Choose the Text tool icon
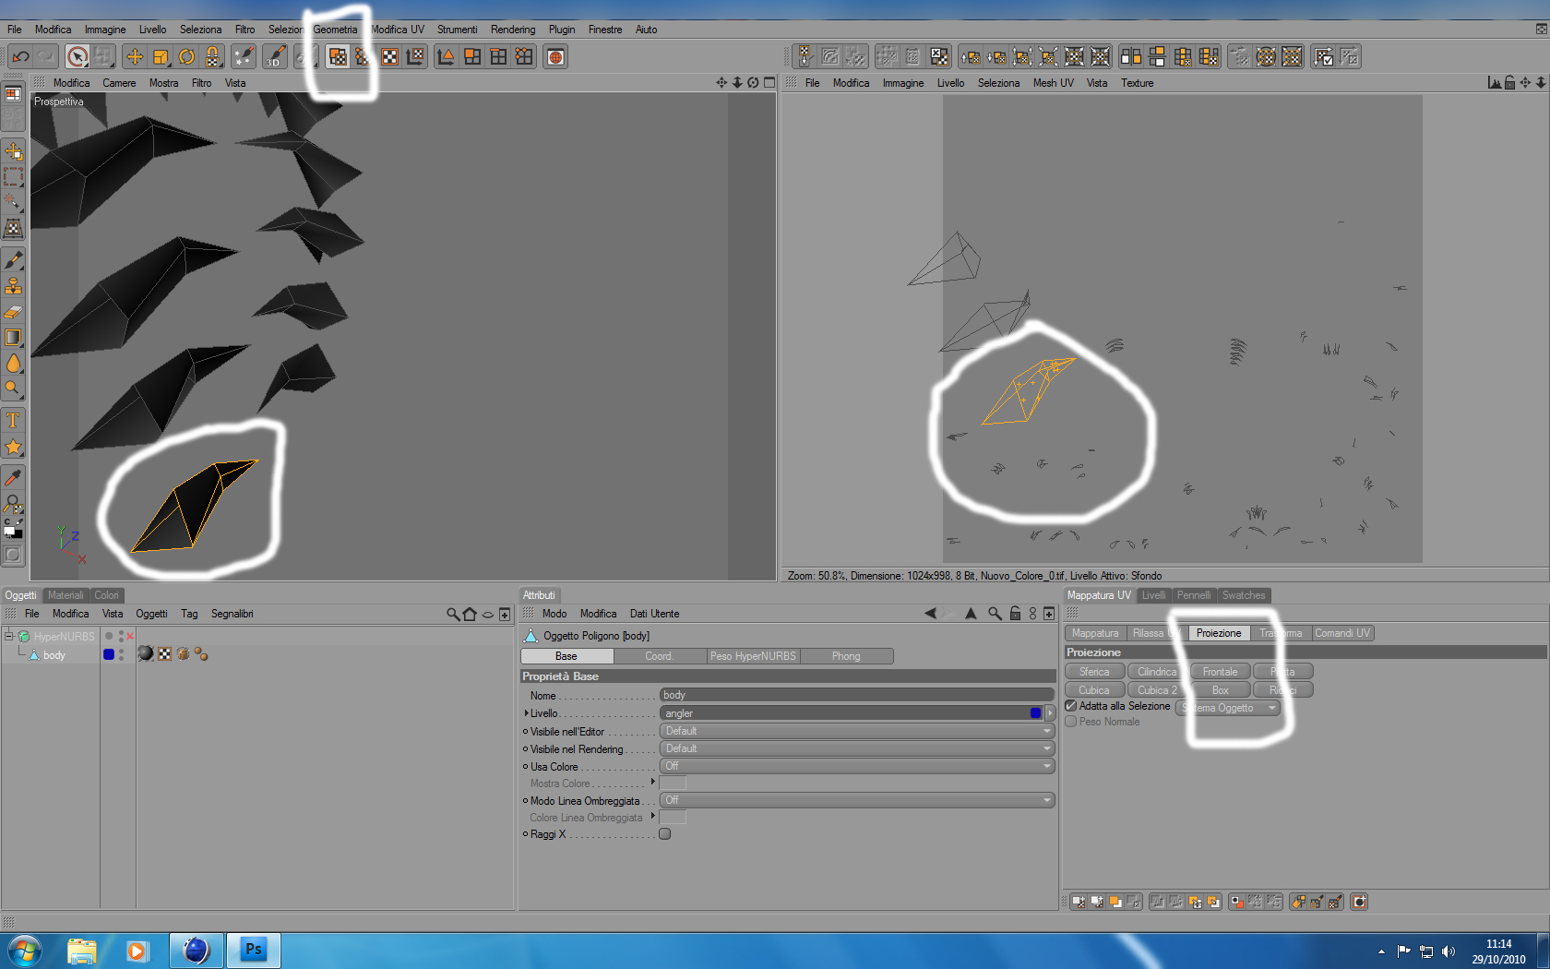1550x969 pixels. [x=13, y=421]
